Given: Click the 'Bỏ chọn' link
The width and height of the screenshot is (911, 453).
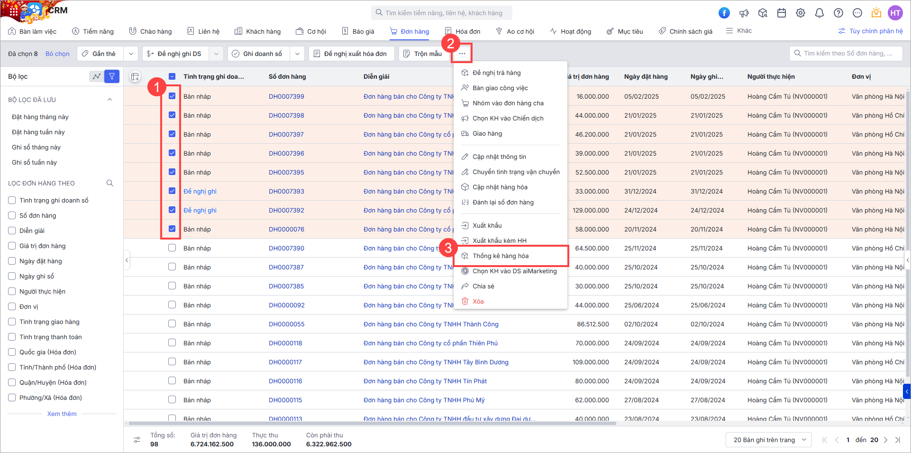Looking at the screenshot, I should pos(57,54).
